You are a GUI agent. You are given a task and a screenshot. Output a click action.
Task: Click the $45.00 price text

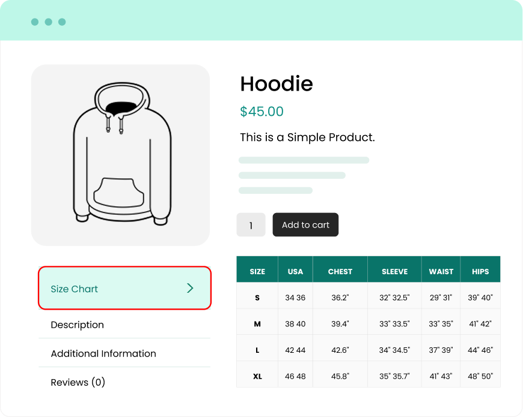point(261,112)
